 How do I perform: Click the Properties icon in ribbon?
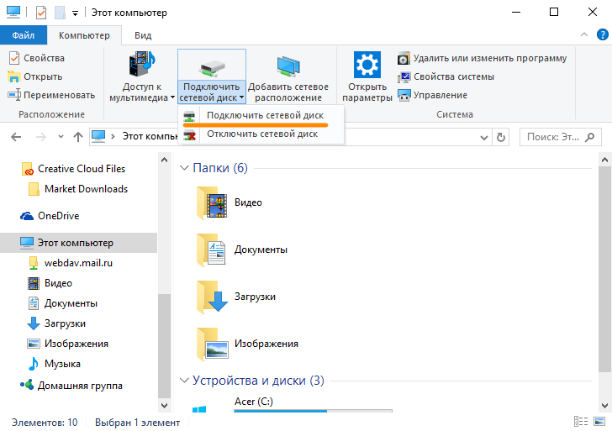click(14, 58)
